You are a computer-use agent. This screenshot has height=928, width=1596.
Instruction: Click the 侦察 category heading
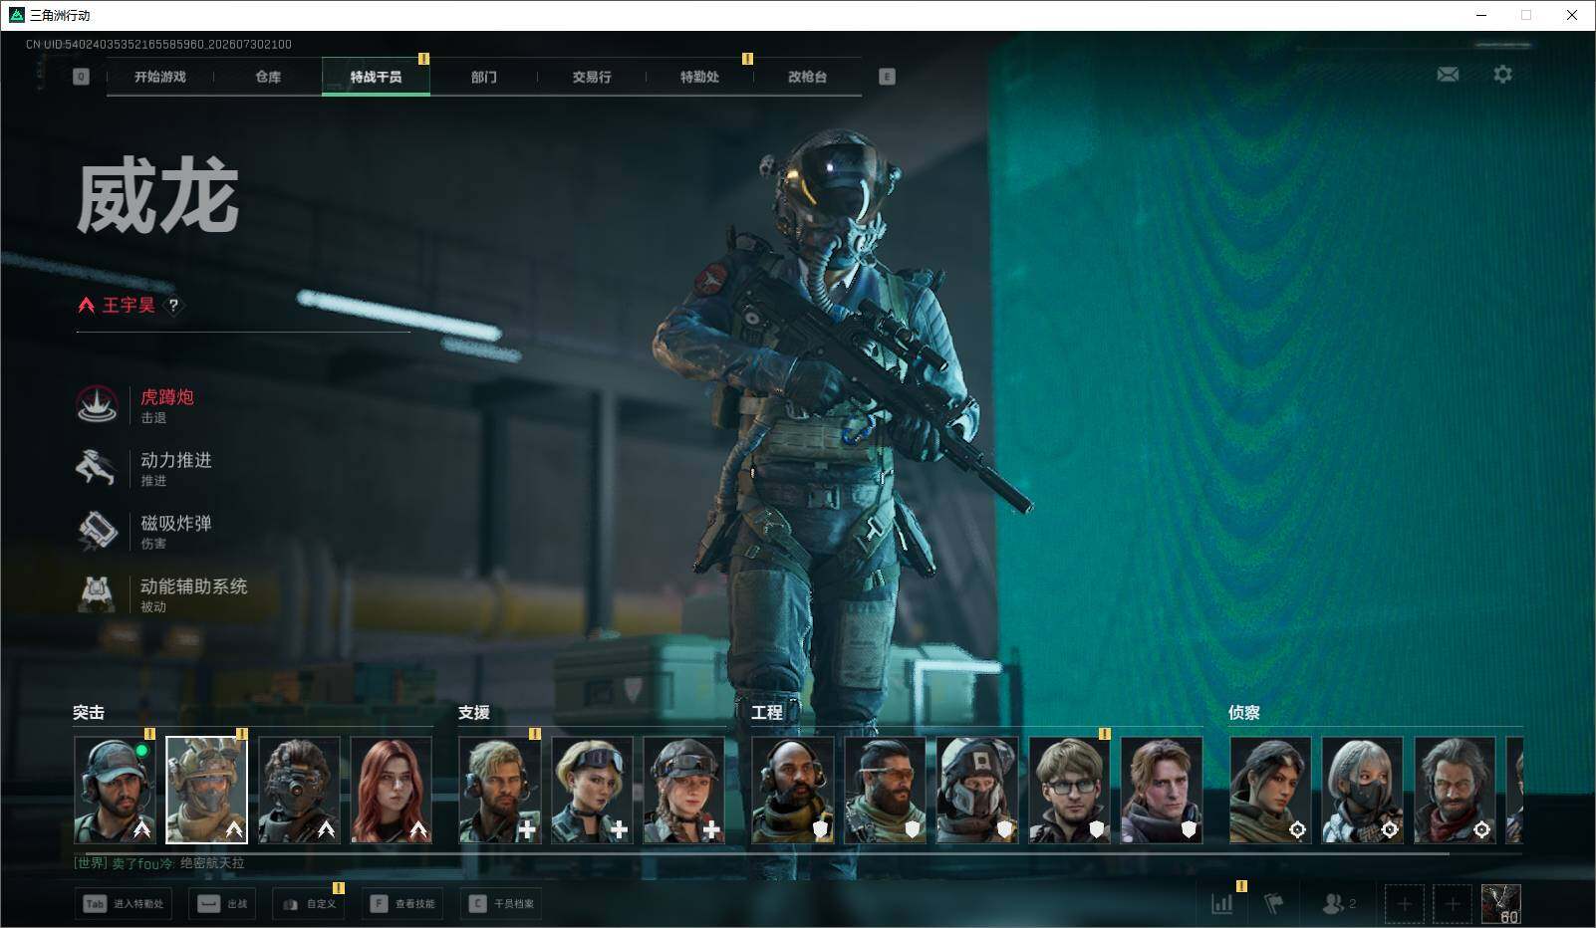click(1244, 713)
